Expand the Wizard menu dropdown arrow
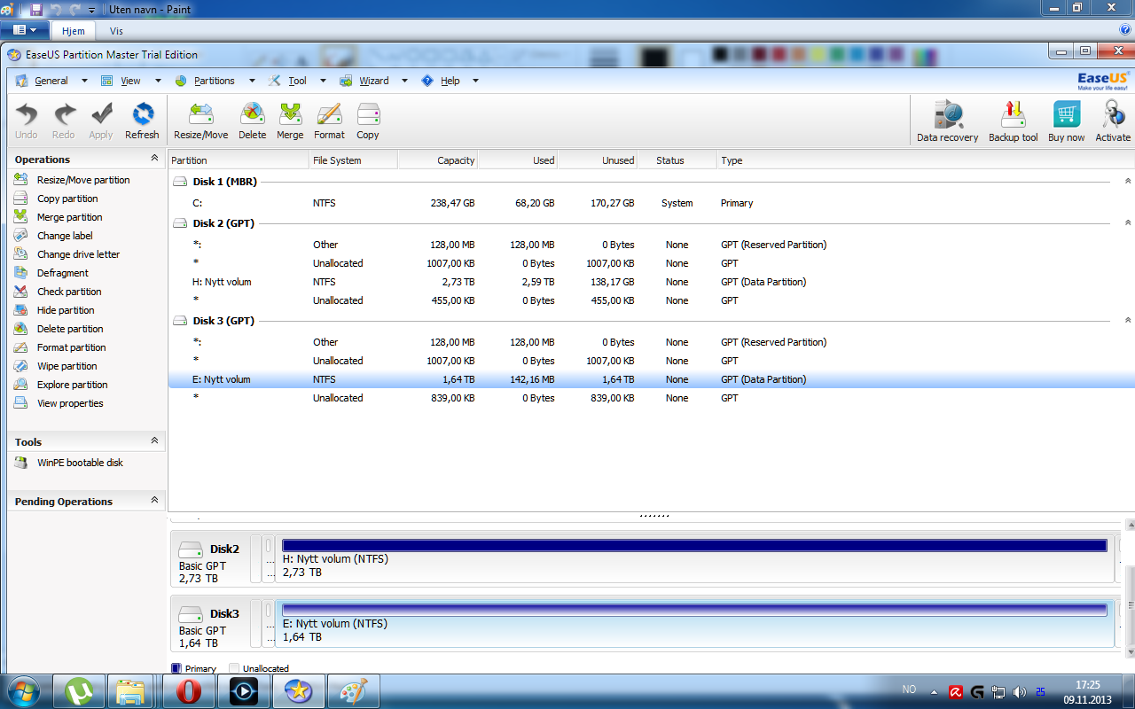Screen dimensions: 1135x709 point(404,81)
